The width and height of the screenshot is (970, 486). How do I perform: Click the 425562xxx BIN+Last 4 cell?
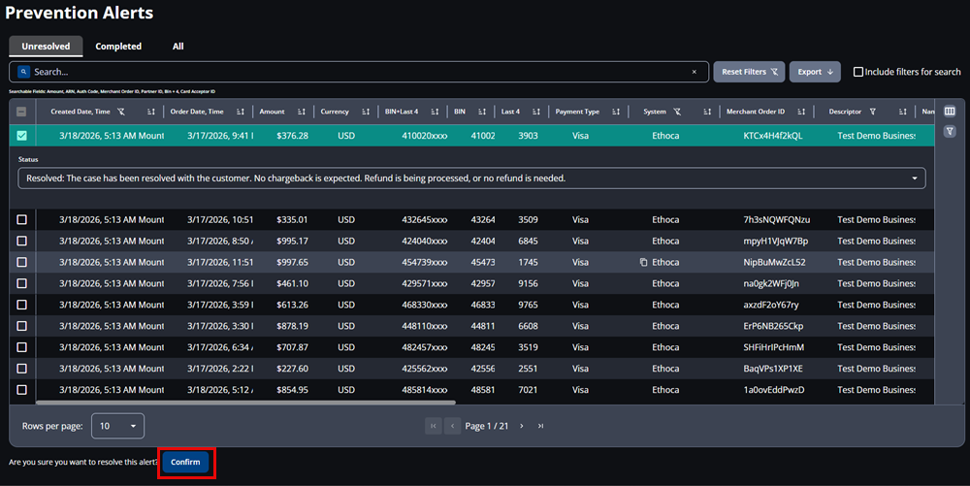(425, 369)
